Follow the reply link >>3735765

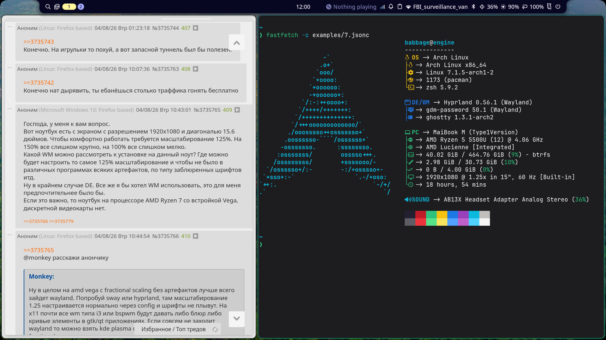pyautogui.click(x=39, y=250)
